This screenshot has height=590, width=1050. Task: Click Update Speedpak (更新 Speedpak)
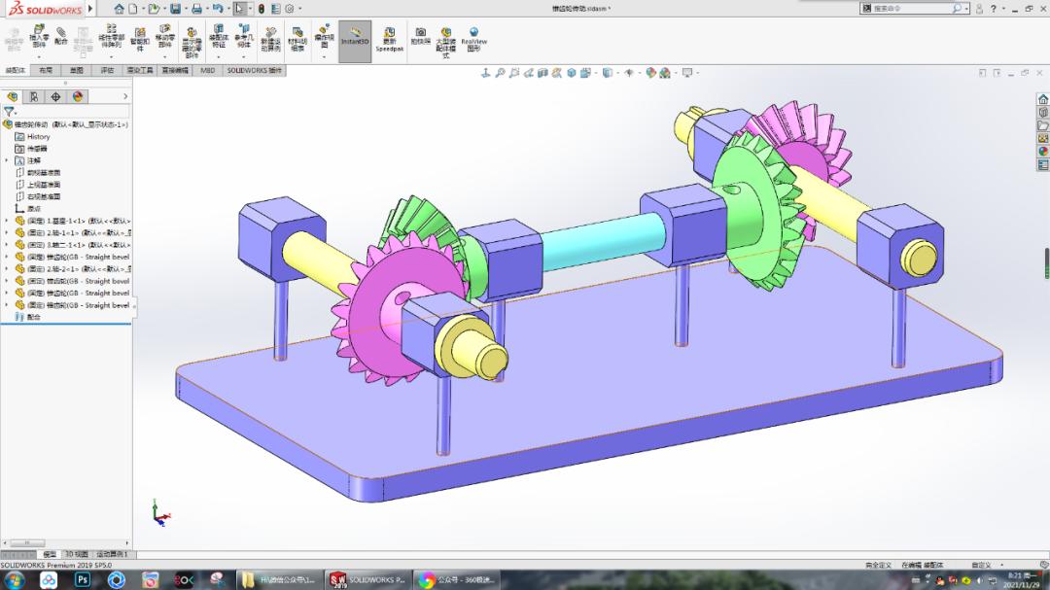(x=389, y=39)
